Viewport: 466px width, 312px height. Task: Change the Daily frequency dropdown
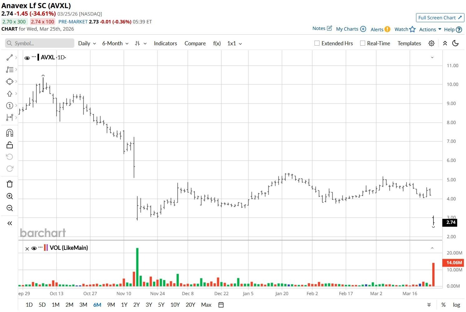pyautogui.click(x=87, y=43)
